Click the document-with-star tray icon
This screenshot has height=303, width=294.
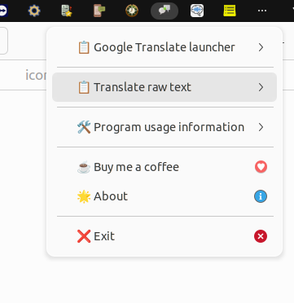[67, 11]
